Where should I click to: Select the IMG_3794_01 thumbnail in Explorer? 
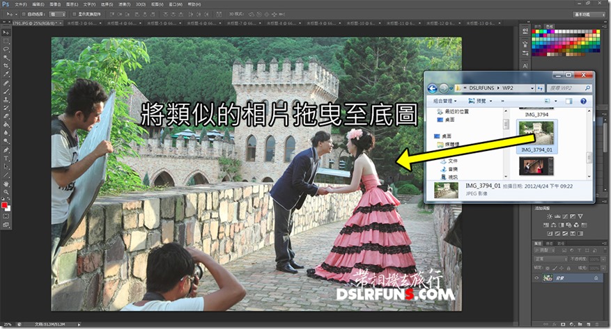click(x=536, y=132)
